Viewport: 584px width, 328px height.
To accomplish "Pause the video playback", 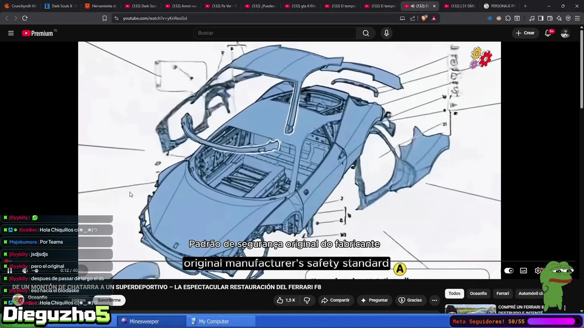I will (10, 271).
